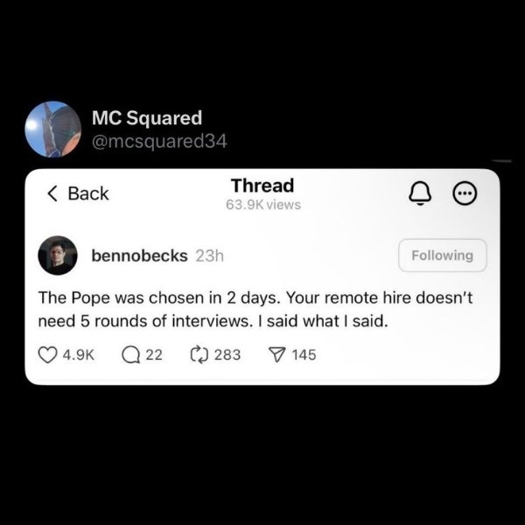Open the MC Squared profile avatar
The height and width of the screenshot is (525, 525).
click(x=53, y=129)
